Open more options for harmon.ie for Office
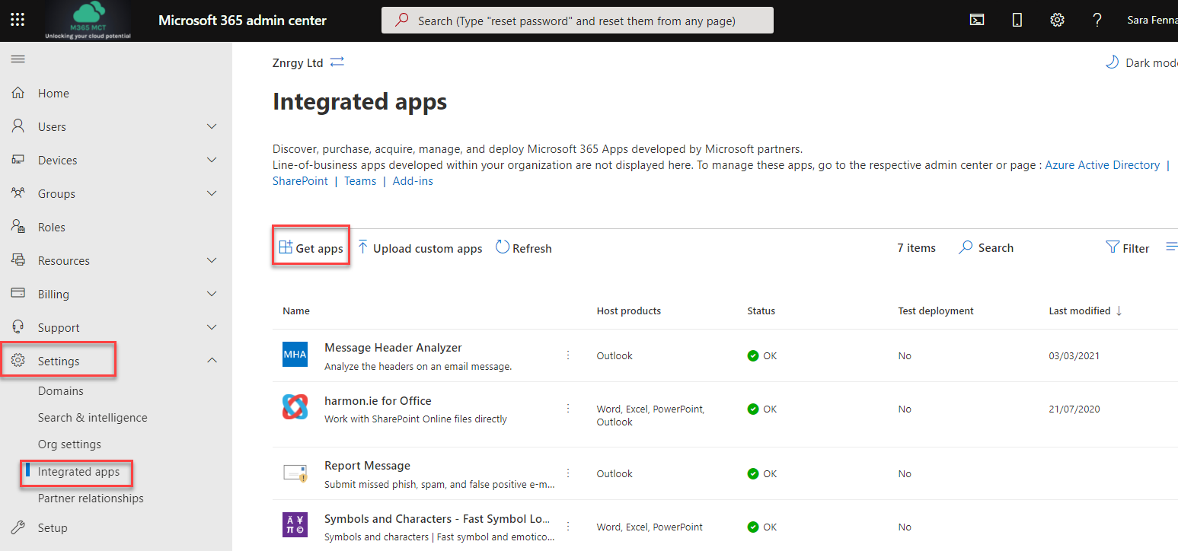Screen dimensions: 1178x551 [568, 409]
